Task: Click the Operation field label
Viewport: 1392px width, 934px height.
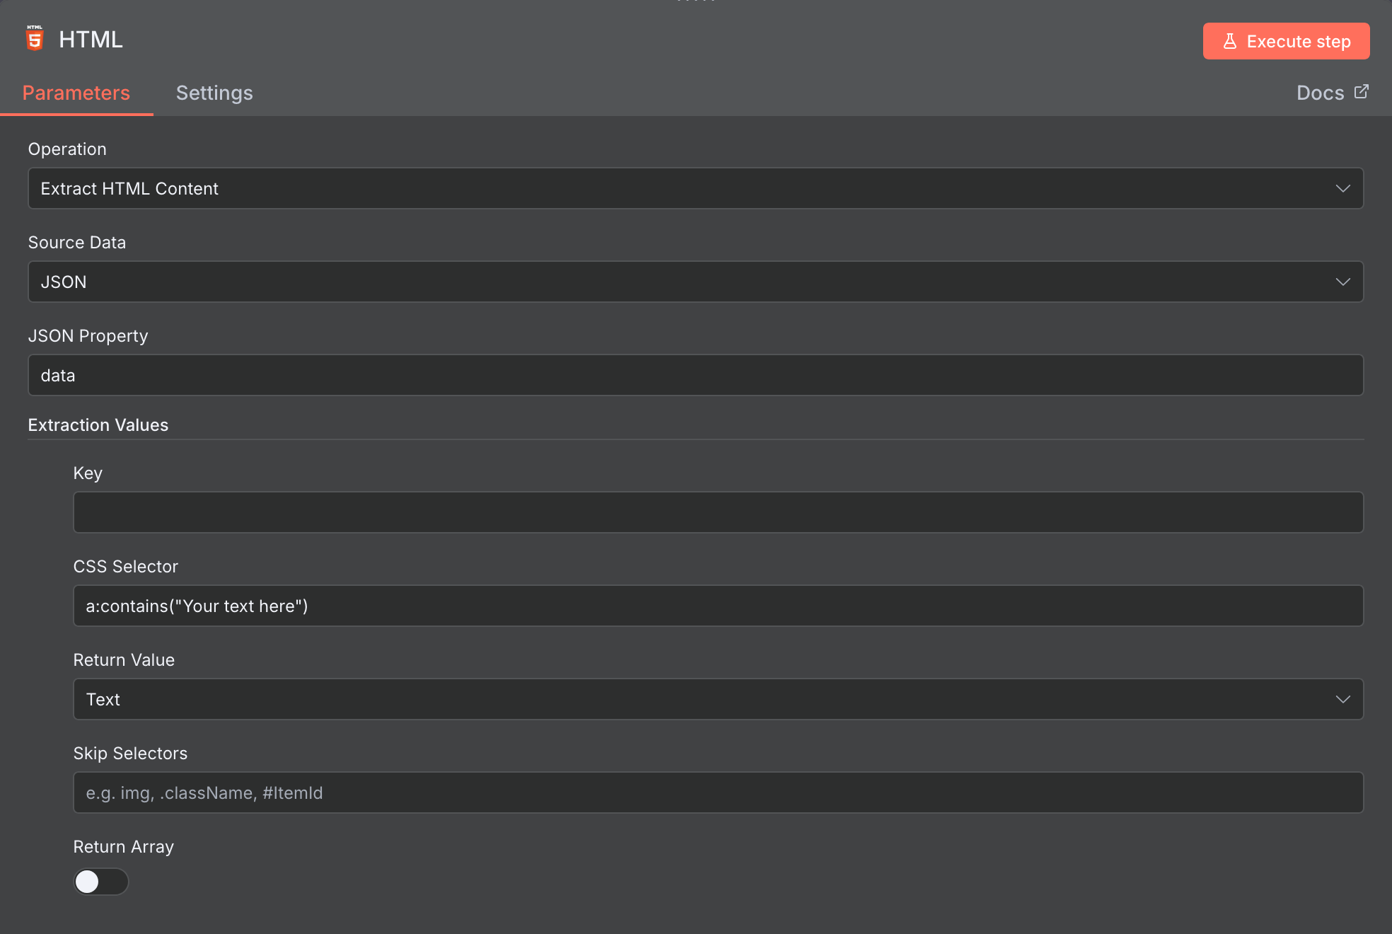Action: [67, 149]
